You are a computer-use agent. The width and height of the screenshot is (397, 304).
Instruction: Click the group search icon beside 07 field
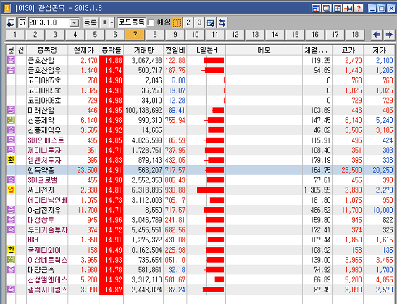(11, 22)
